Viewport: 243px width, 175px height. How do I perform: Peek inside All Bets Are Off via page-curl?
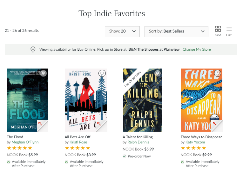click(x=101, y=126)
